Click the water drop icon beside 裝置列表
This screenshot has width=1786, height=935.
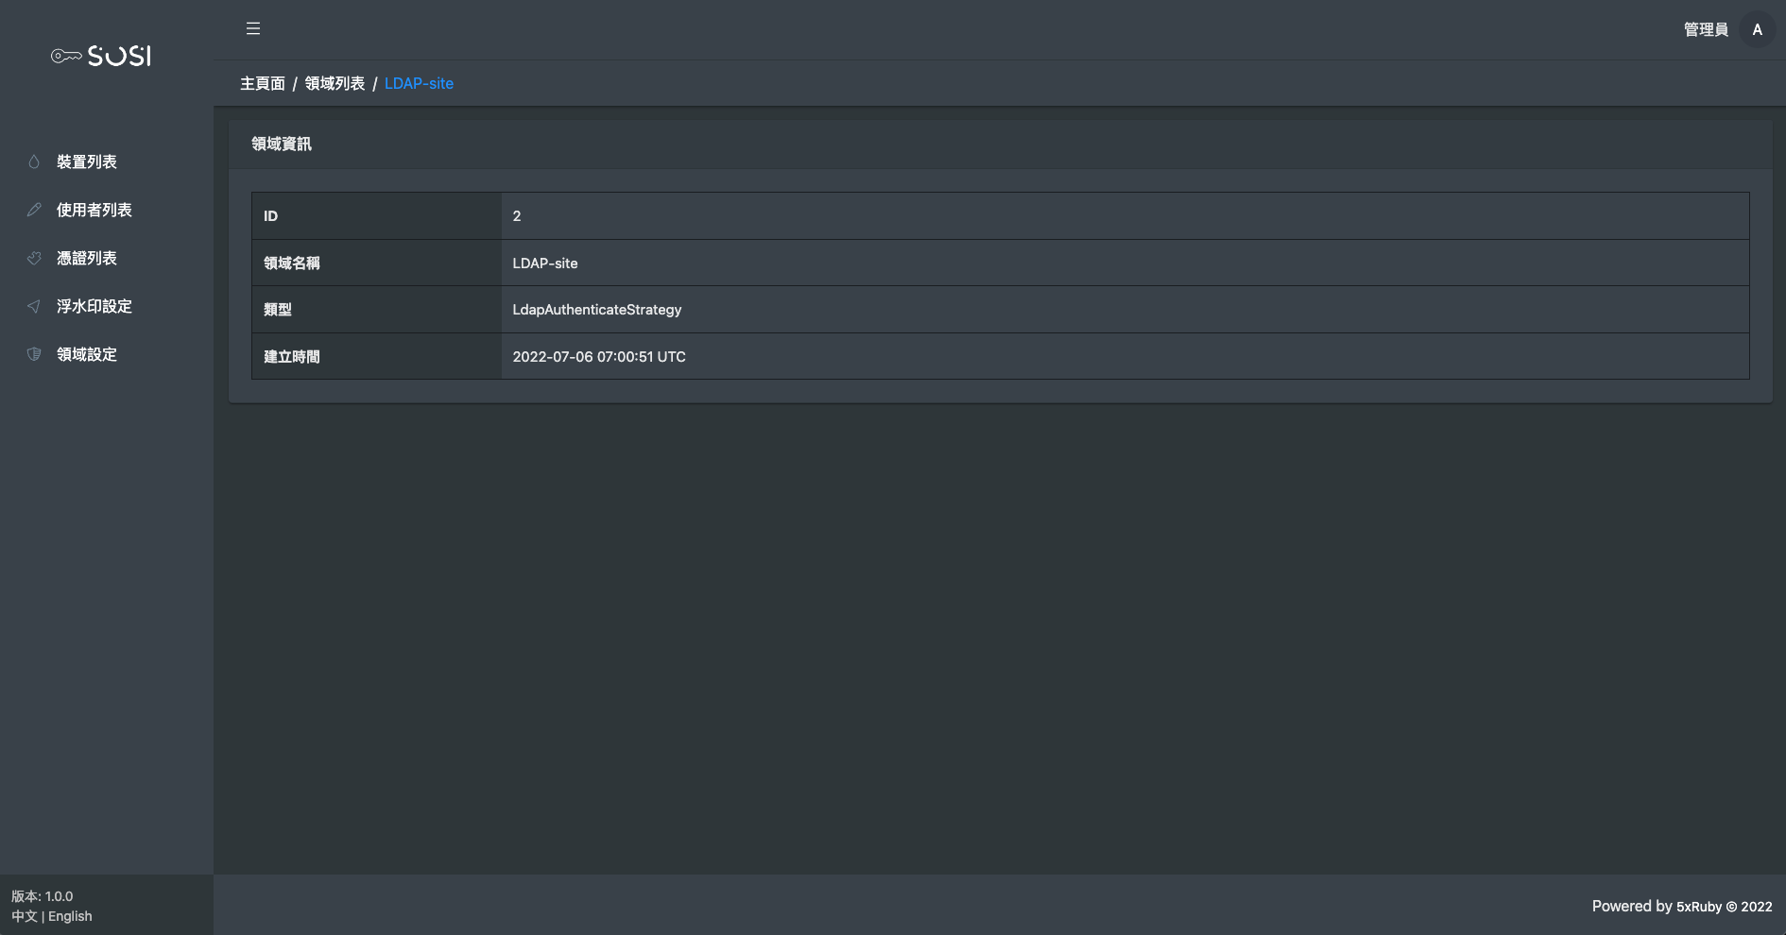point(34,161)
